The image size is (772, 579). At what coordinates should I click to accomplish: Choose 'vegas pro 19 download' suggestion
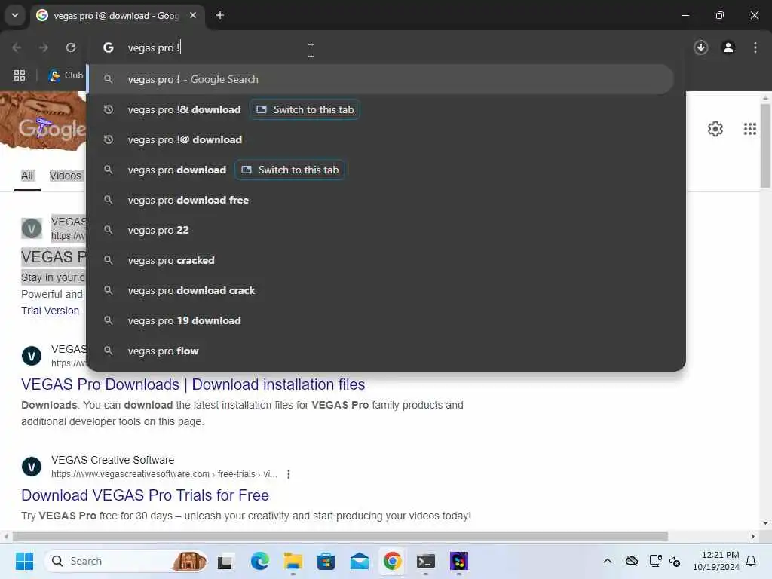pos(386,320)
